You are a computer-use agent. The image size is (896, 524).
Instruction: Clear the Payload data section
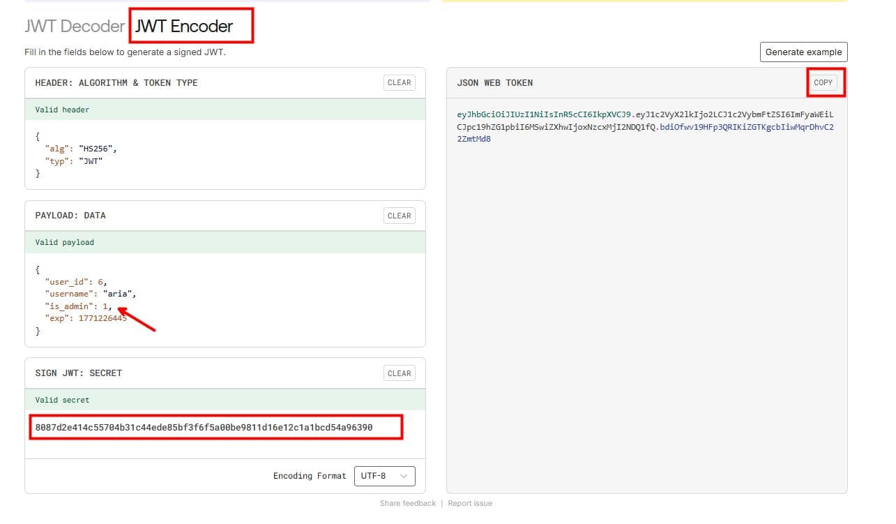coord(399,216)
